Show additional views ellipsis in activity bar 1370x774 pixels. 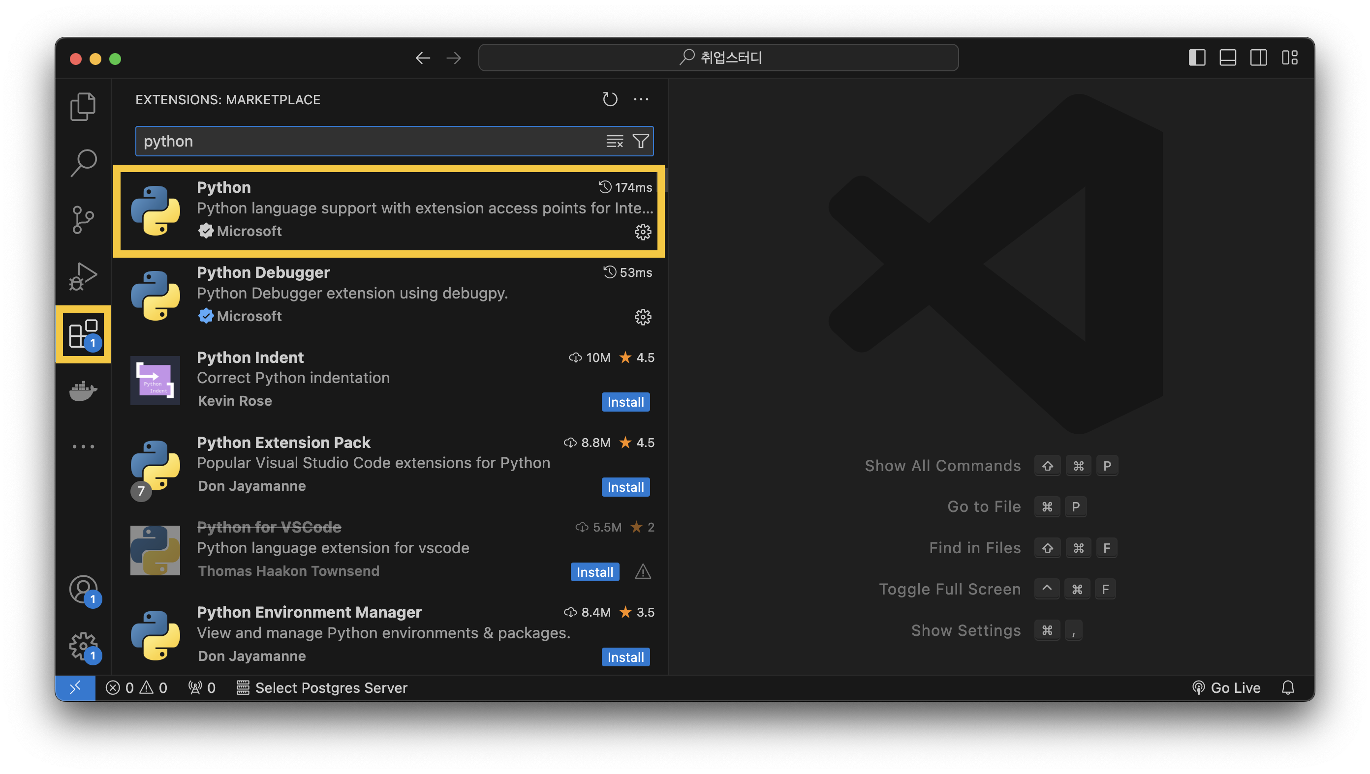pyautogui.click(x=83, y=447)
